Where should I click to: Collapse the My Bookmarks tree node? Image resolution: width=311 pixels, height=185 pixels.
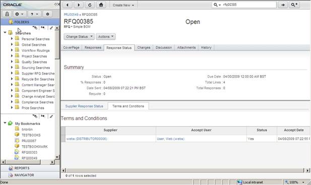5,123
